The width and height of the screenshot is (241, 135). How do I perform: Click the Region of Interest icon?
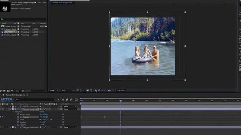pyautogui.click(x=84, y=90)
